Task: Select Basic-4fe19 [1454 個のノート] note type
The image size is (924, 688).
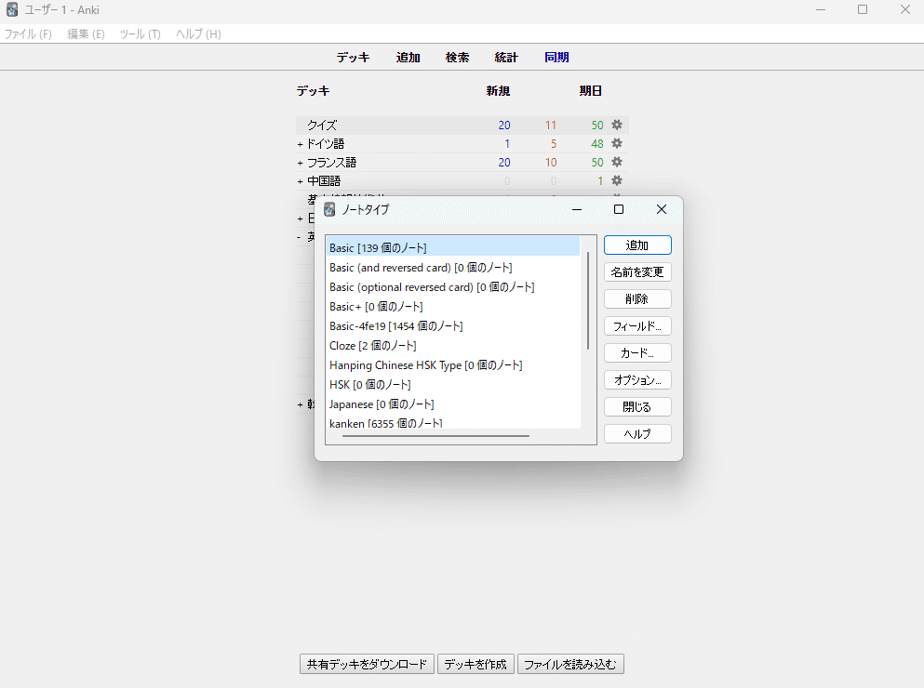Action: click(452, 325)
